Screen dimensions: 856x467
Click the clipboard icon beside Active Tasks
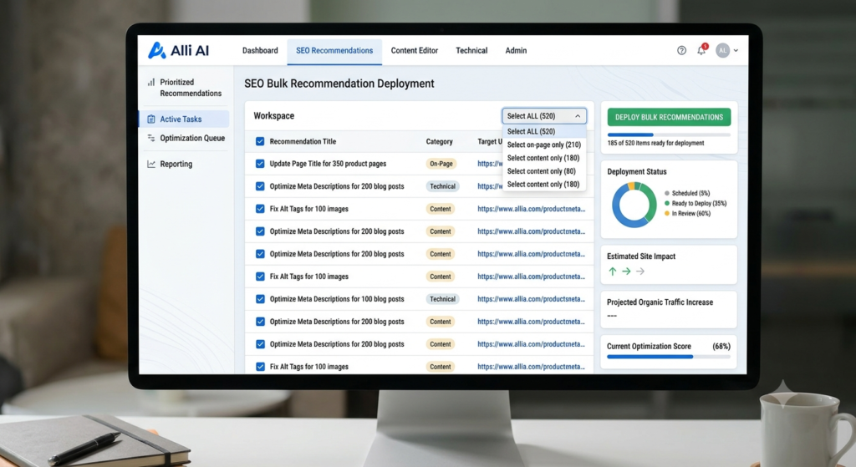click(x=151, y=119)
